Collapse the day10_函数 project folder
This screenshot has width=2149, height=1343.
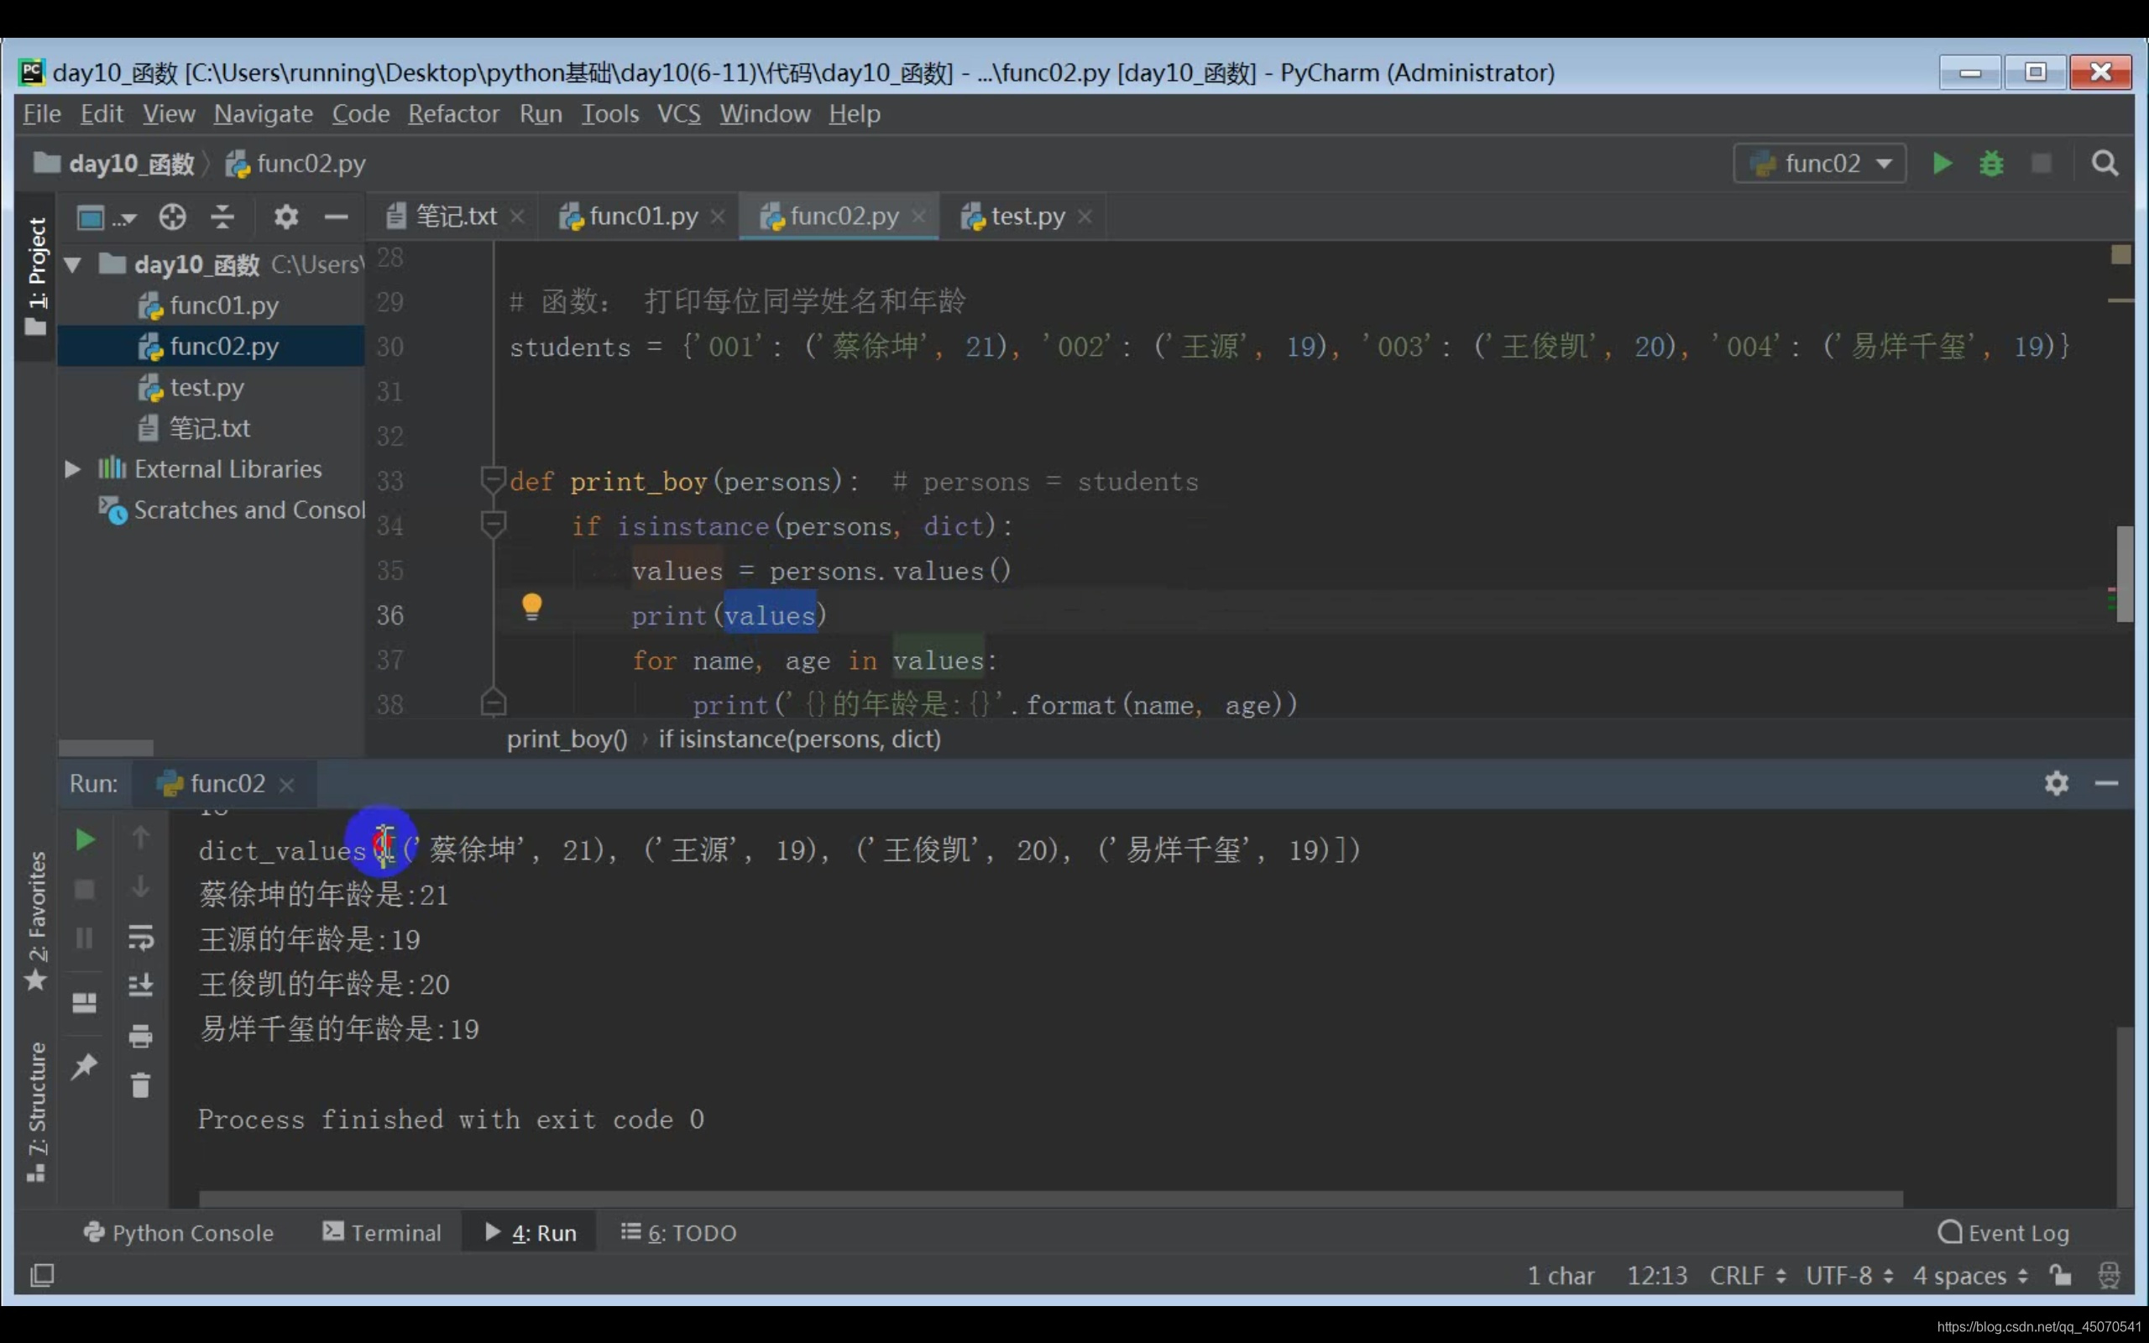coord(73,264)
